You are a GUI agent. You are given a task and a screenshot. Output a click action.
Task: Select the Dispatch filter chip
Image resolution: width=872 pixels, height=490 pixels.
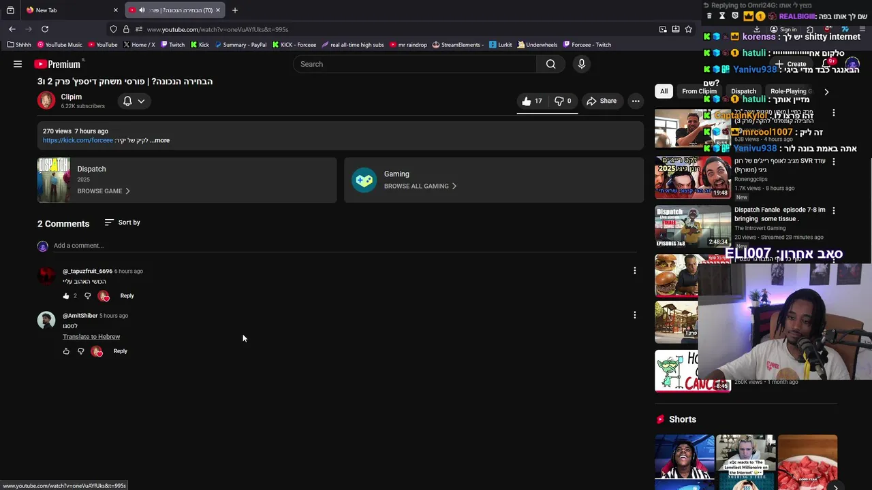point(743,91)
